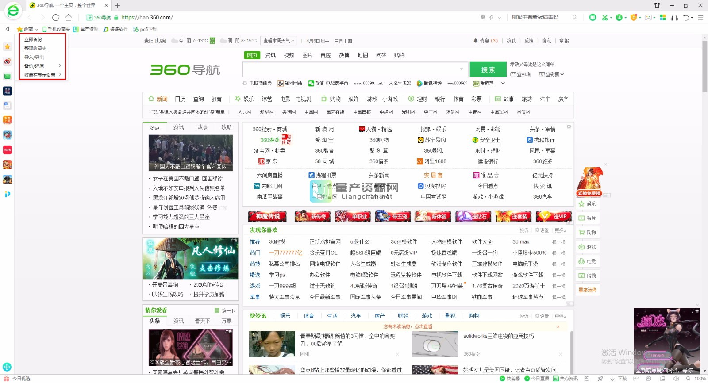Open the 京东 site link
The width and height of the screenshot is (708, 383).
pos(268,161)
